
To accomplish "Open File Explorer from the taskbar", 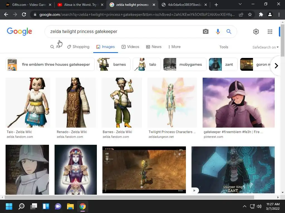I will pos(70,206).
